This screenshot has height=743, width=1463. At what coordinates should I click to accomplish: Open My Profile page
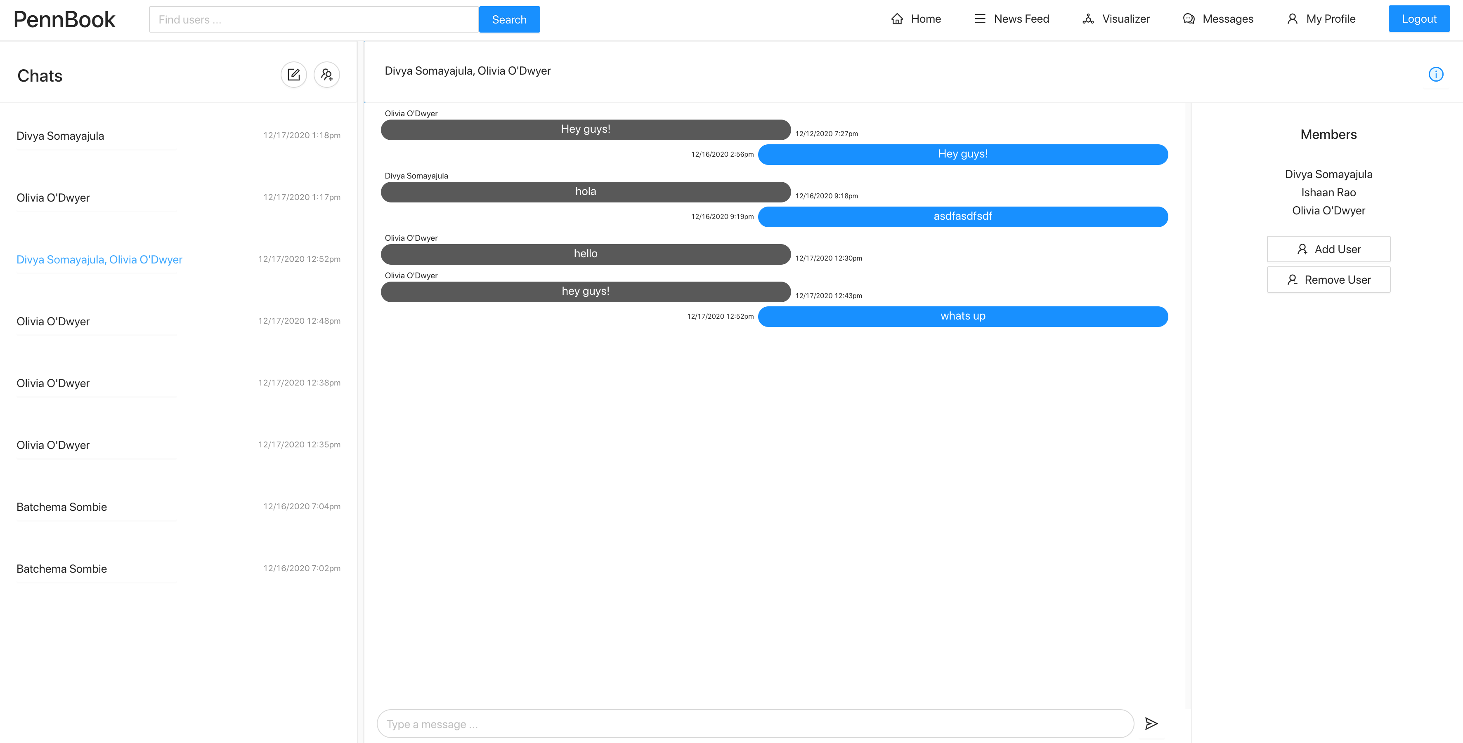[1321, 19]
